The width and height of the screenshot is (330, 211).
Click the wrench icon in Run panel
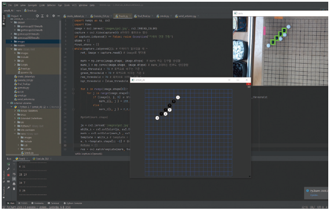point(9,169)
